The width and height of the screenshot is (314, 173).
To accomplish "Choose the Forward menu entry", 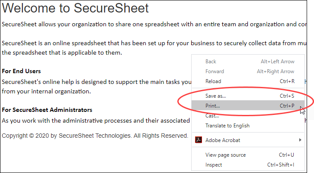I will pos(215,71).
